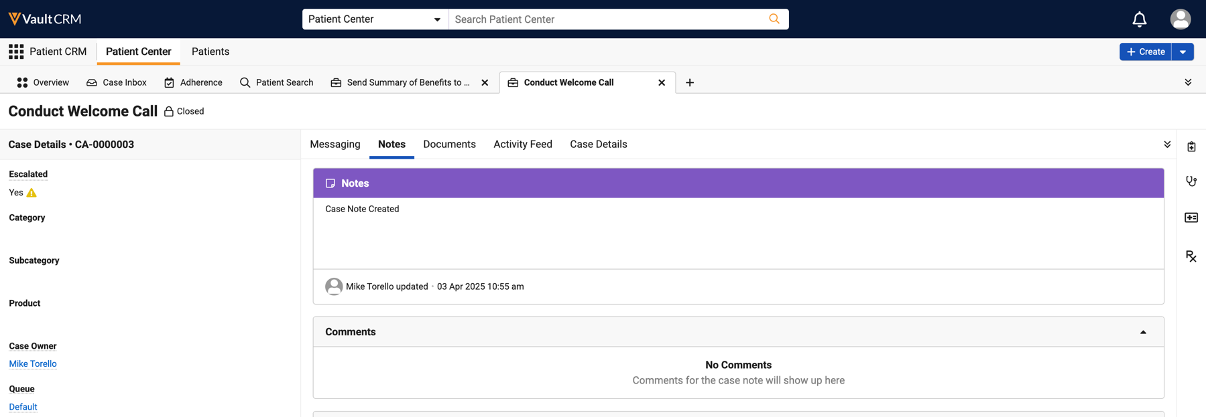Viewport: 1206px width, 417px height.
Task: Collapse the Comments section
Action: point(1143,332)
